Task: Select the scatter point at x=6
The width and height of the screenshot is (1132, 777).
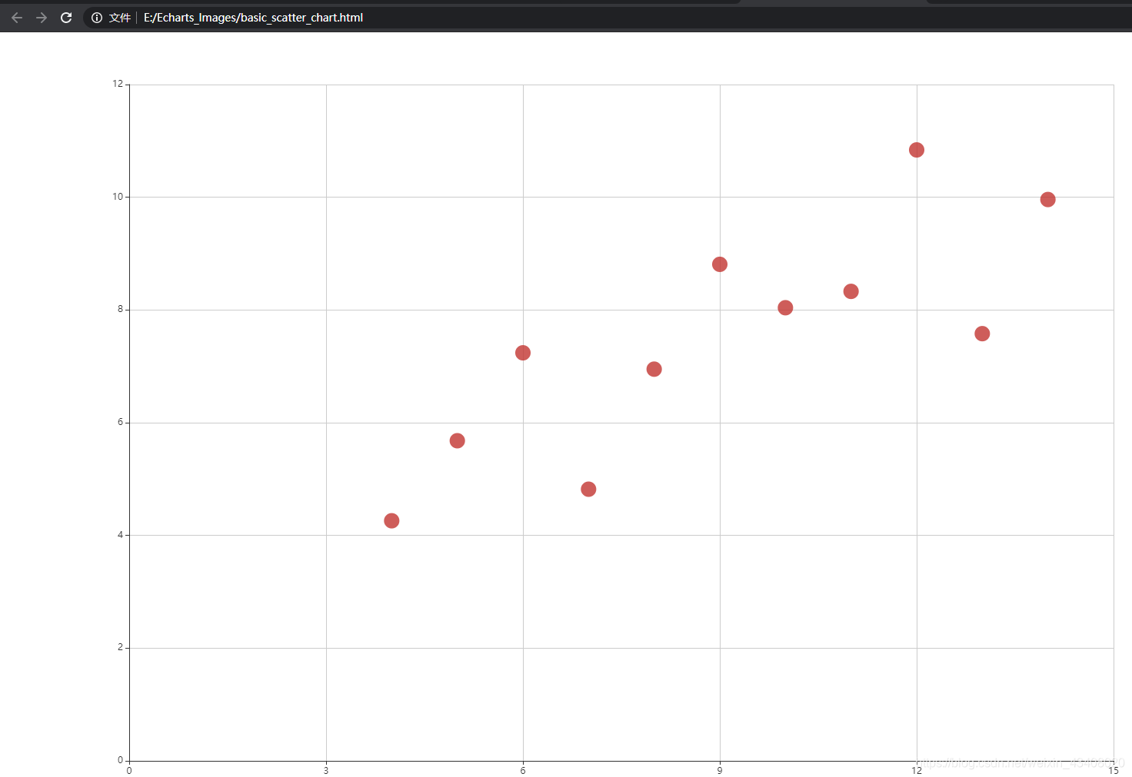Action: coord(523,353)
